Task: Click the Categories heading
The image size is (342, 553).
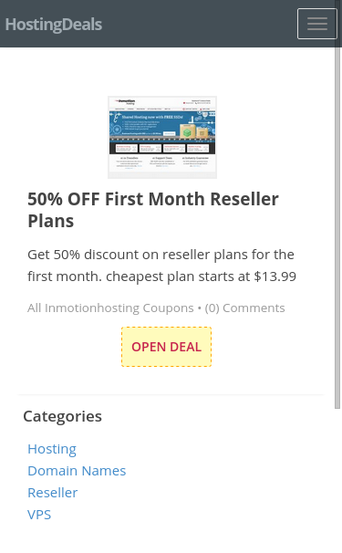Action: pyautogui.click(x=62, y=416)
